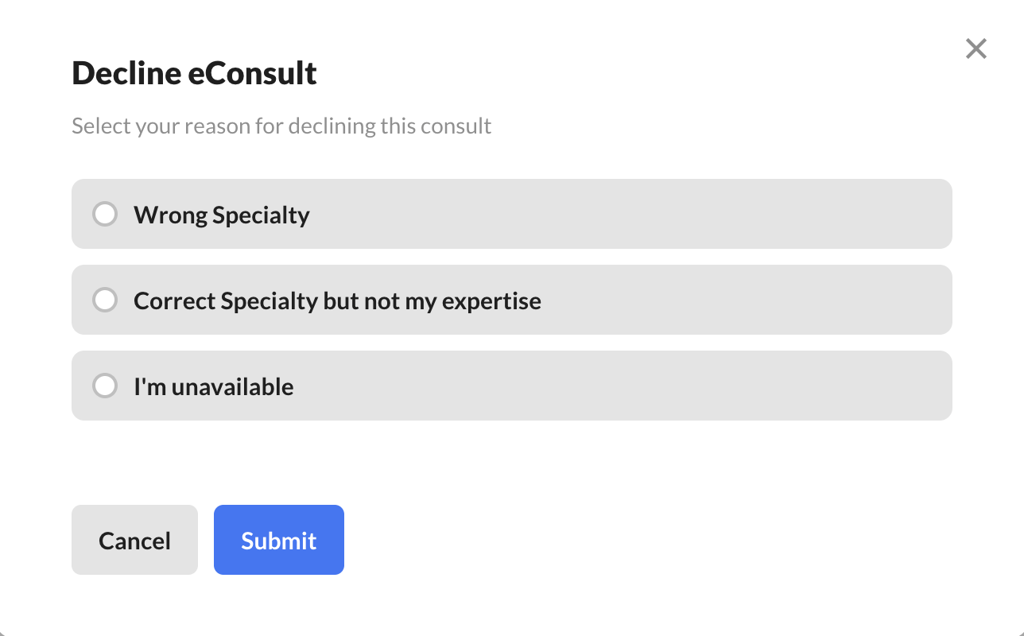This screenshot has width=1024, height=636.
Task: Click empty gray area of Correct Specialty row
Action: click(x=747, y=300)
